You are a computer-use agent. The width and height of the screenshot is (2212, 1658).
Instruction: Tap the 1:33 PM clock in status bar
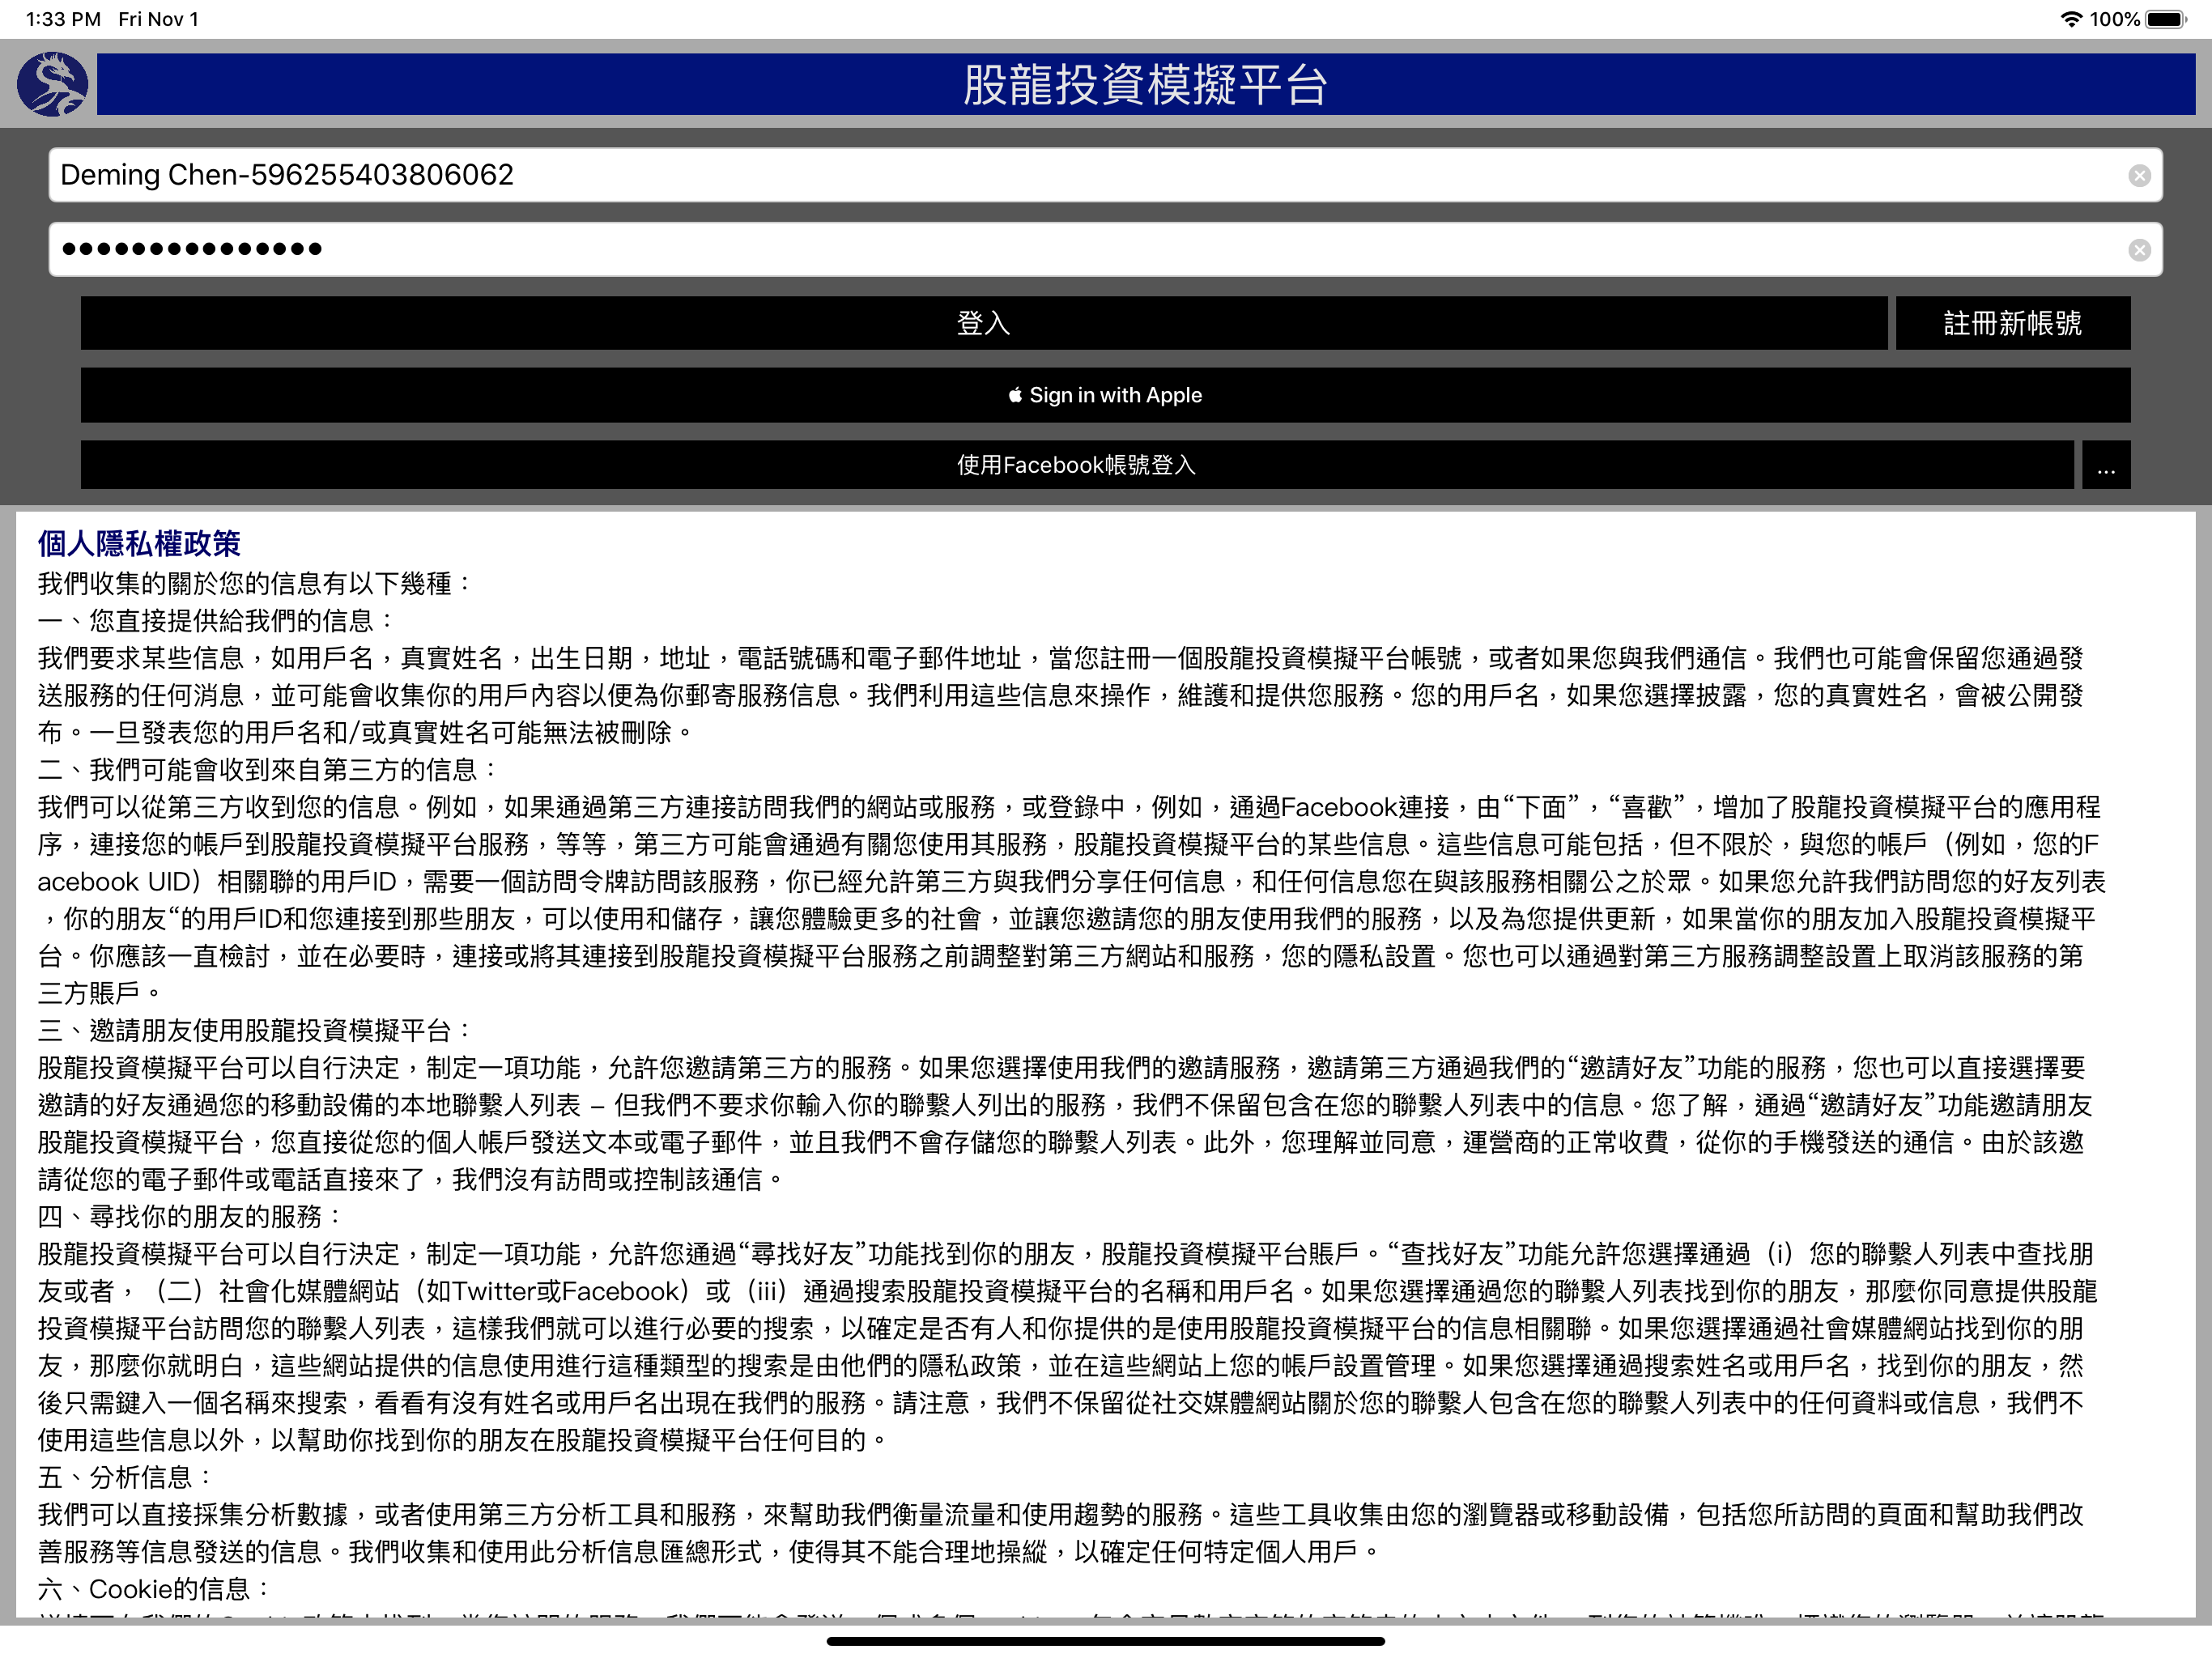pyautogui.click(x=63, y=19)
